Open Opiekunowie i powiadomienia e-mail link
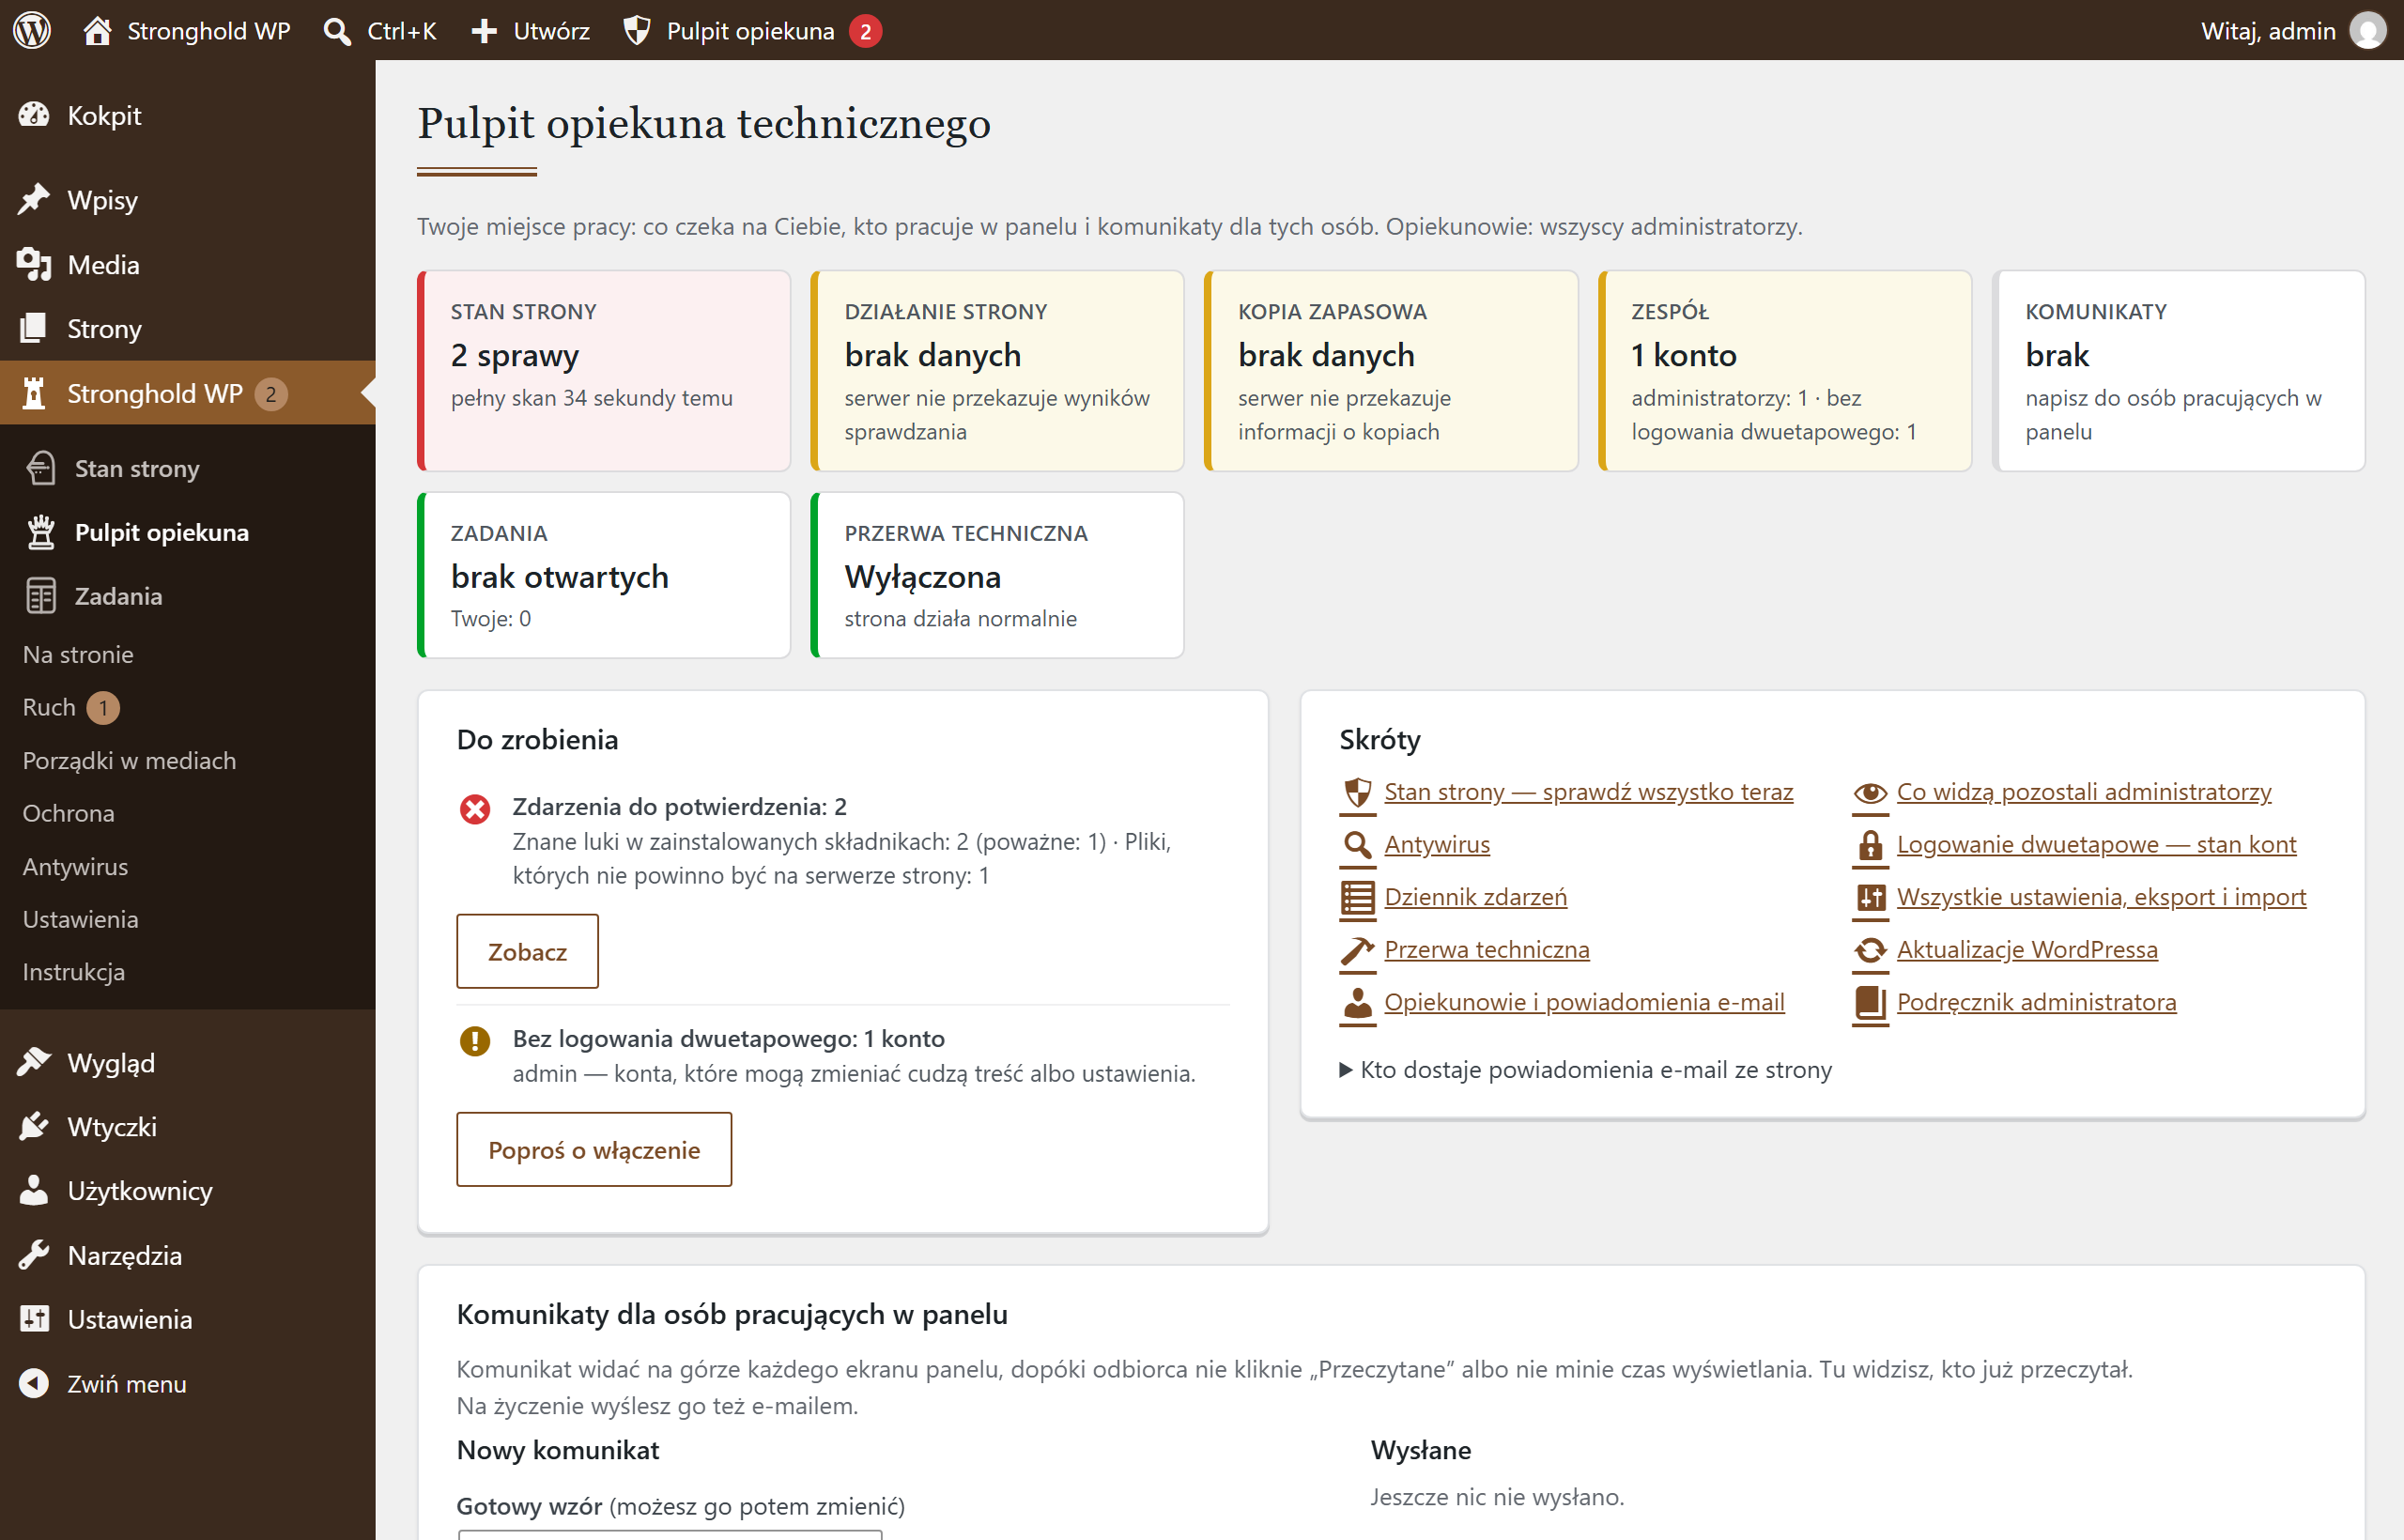 pos(1584,1002)
